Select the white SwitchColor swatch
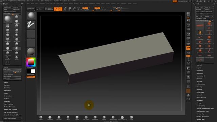 click(x=33, y=71)
